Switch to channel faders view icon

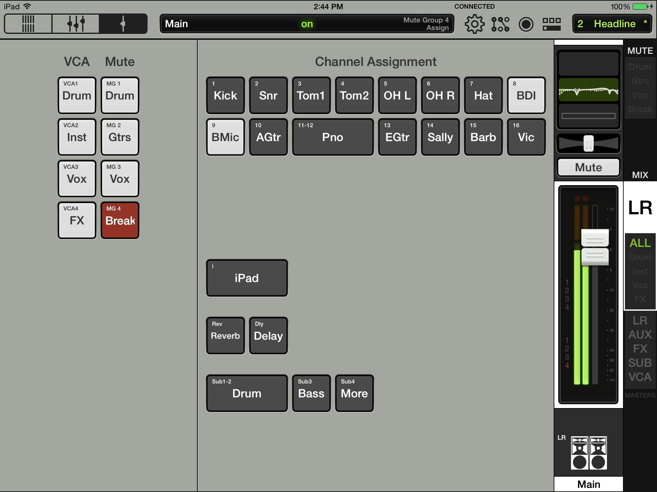point(76,24)
